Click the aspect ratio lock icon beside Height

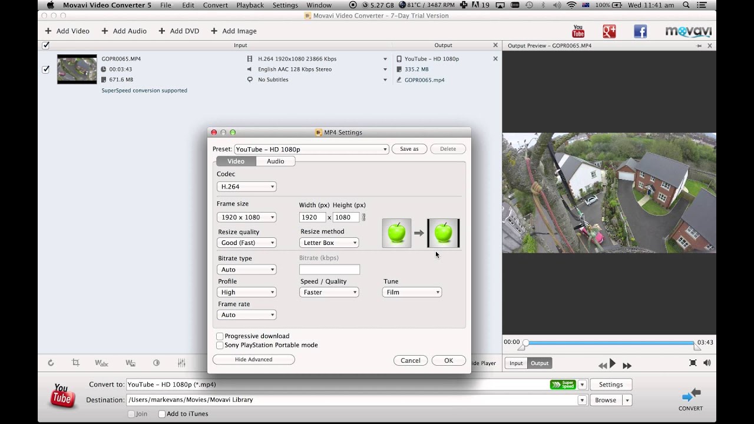[363, 217]
